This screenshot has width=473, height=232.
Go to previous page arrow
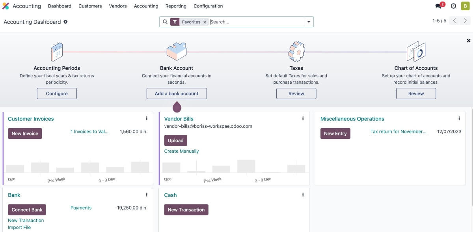[x=454, y=21]
